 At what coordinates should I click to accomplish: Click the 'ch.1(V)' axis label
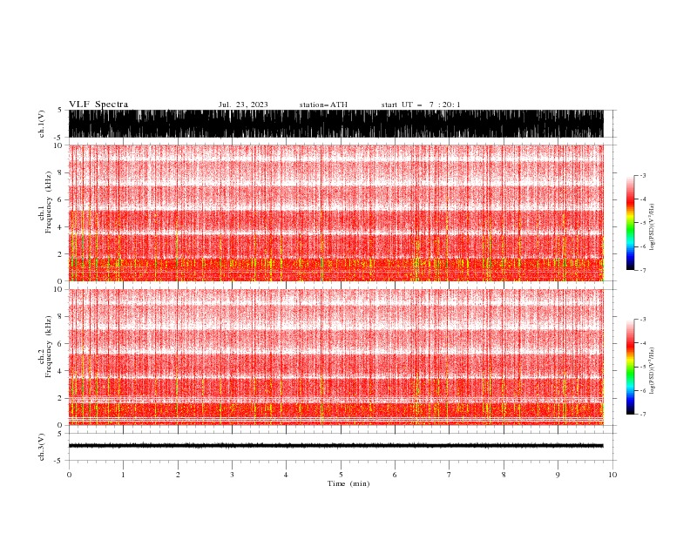pyautogui.click(x=42, y=124)
